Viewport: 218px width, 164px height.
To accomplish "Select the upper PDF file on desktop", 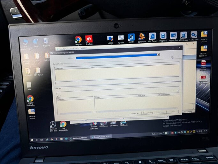I will pyautogui.click(x=203, y=65).
